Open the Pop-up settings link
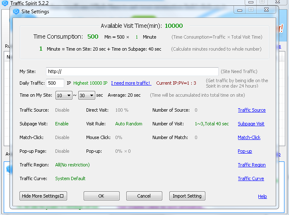 coord(245,151)
